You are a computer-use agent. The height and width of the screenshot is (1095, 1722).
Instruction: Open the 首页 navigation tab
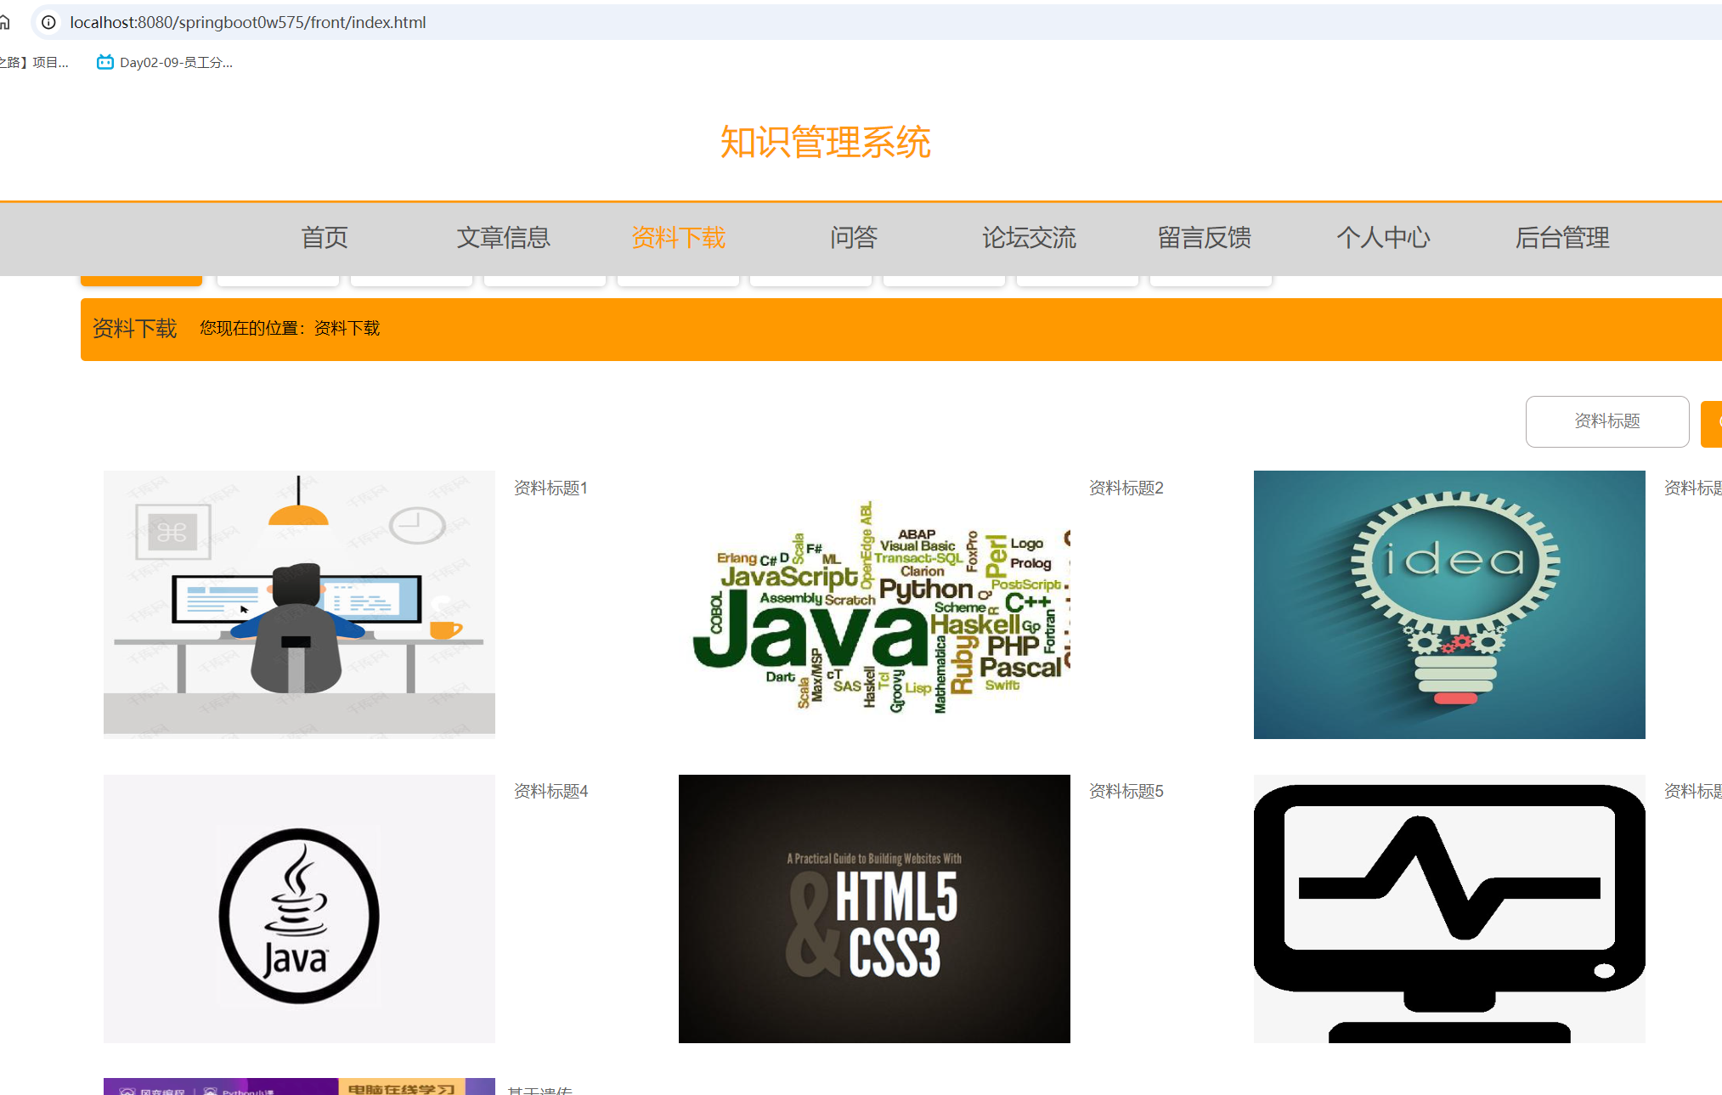(325, 238)
